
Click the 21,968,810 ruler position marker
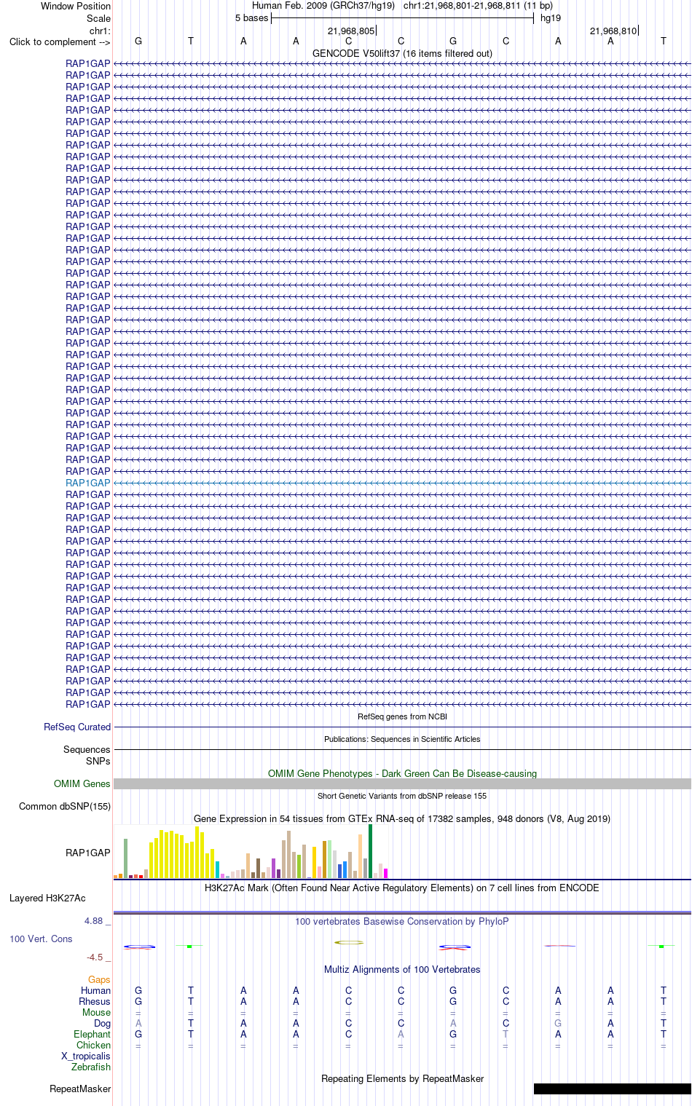pos(614,31)
